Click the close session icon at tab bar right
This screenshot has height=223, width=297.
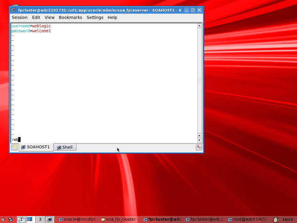point(199,147)
